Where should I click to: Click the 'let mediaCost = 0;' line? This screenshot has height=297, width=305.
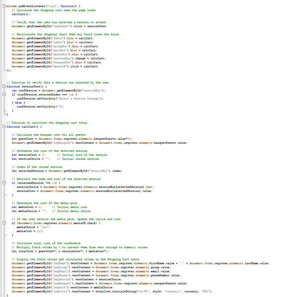[27, 207]
